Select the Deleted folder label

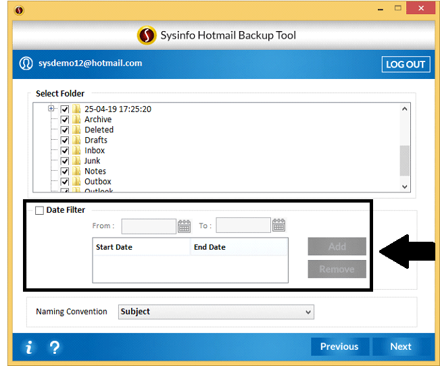click(x=99, y=130)
